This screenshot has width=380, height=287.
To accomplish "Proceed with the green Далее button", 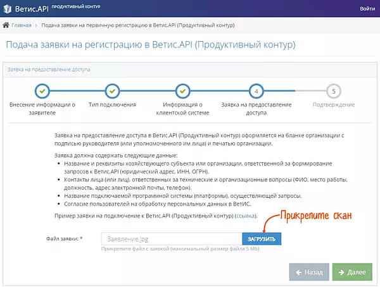I will [x=352, y=272].
